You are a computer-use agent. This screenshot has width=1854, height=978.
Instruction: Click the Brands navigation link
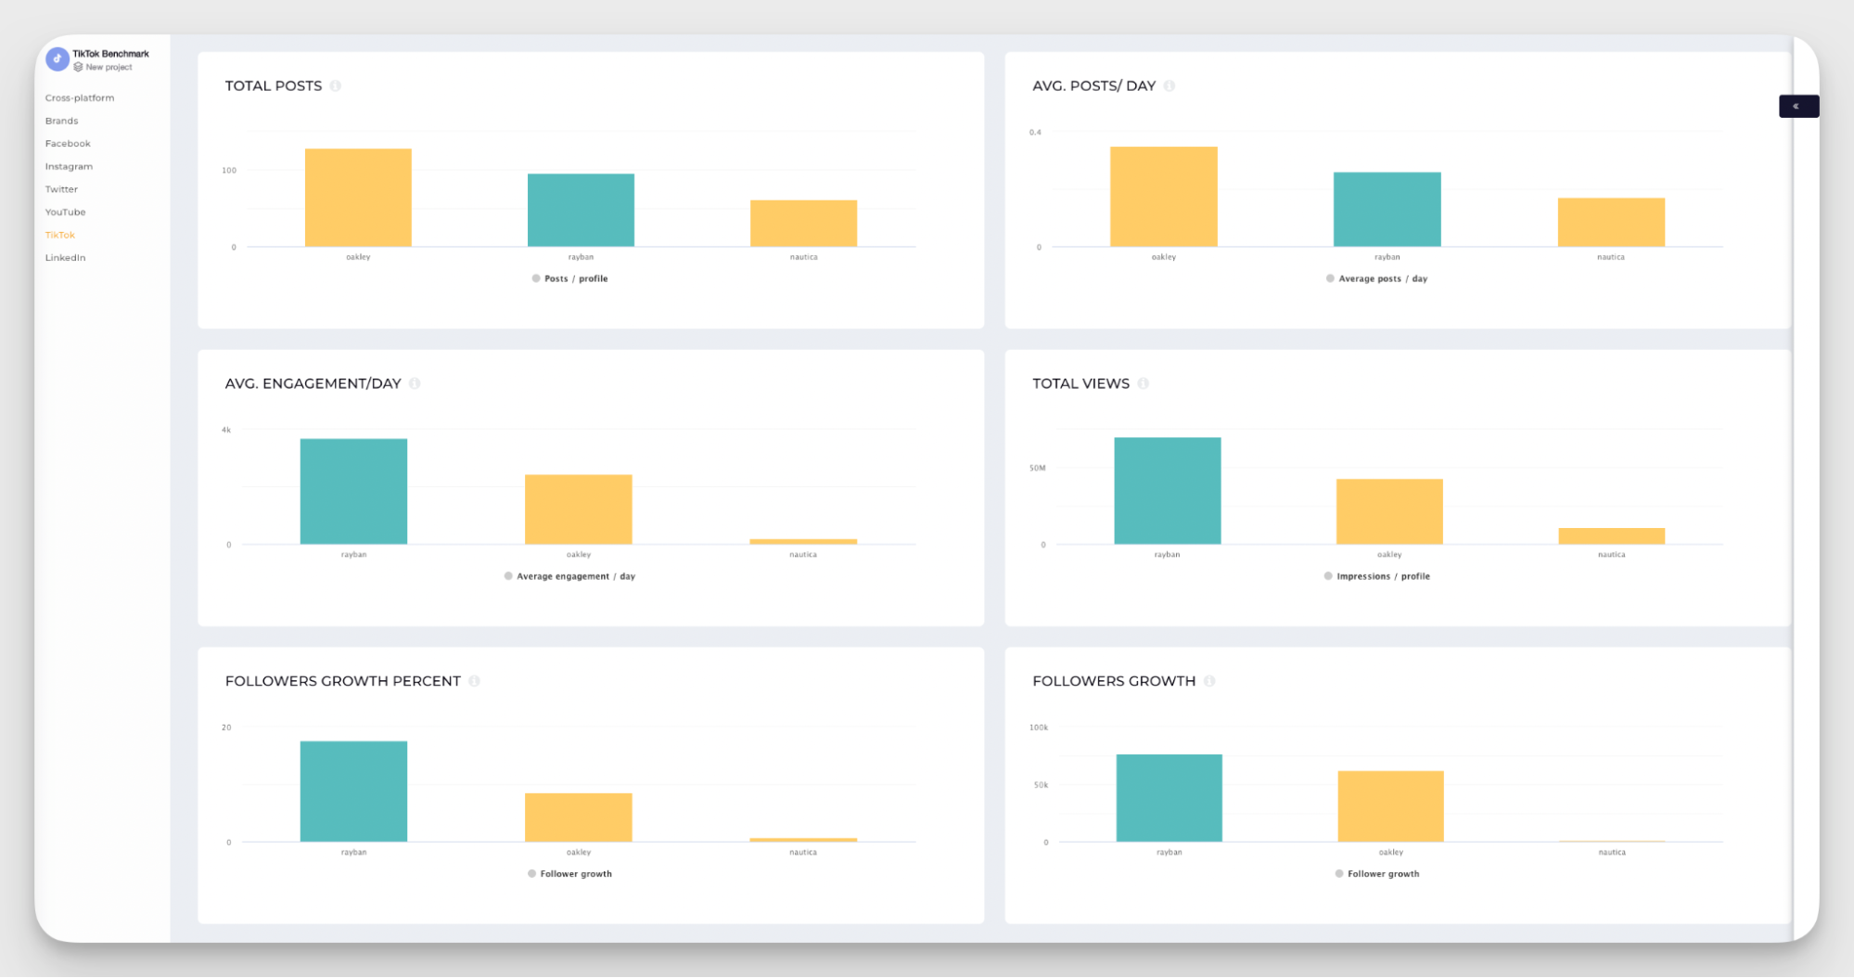click(x=61, y=121)
